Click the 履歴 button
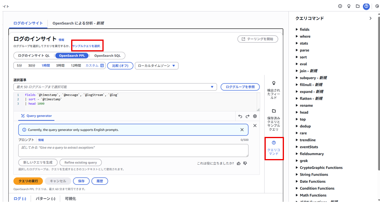The height and width of the screenshot is (203, 380). pos(100,181)
